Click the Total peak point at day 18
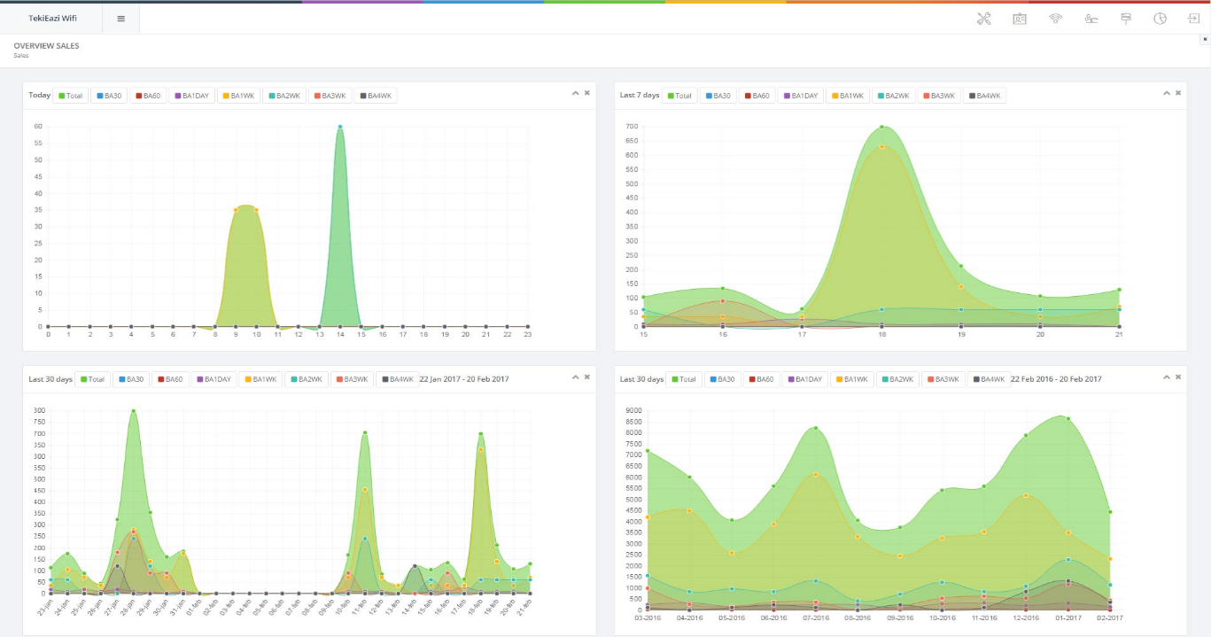1211x637 pixels. (881, 127)
